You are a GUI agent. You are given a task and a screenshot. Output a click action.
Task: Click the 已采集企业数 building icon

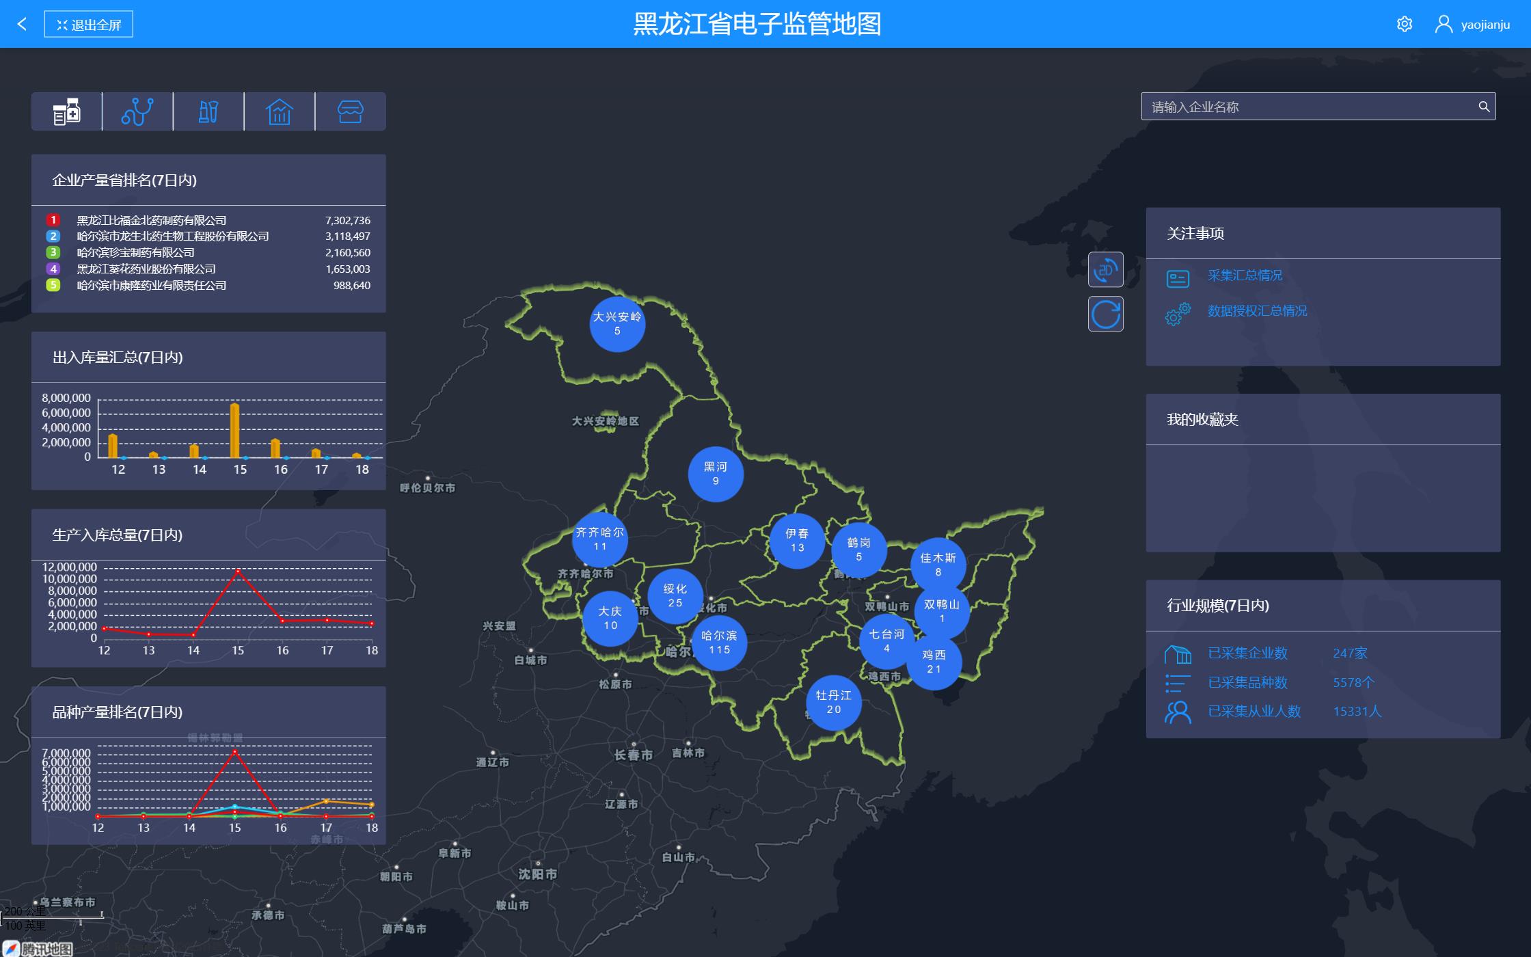[1178, 654]
